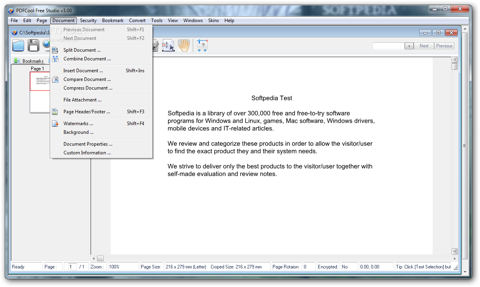Close the open Document menu
The width and height of the screenshot is (480, 287).
pyautogui.click(x=63, y=21)
